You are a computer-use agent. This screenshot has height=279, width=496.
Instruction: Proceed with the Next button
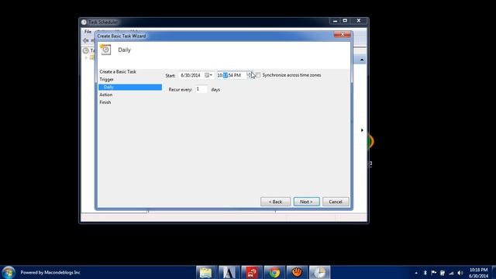click(307, 201)
